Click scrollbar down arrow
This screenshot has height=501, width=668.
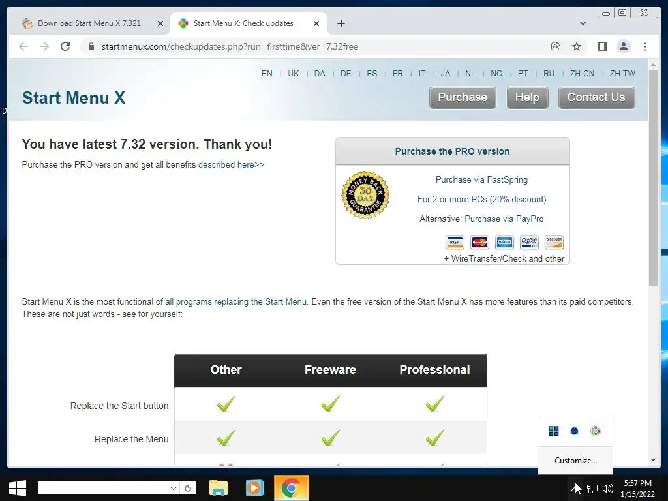point(653,460)
